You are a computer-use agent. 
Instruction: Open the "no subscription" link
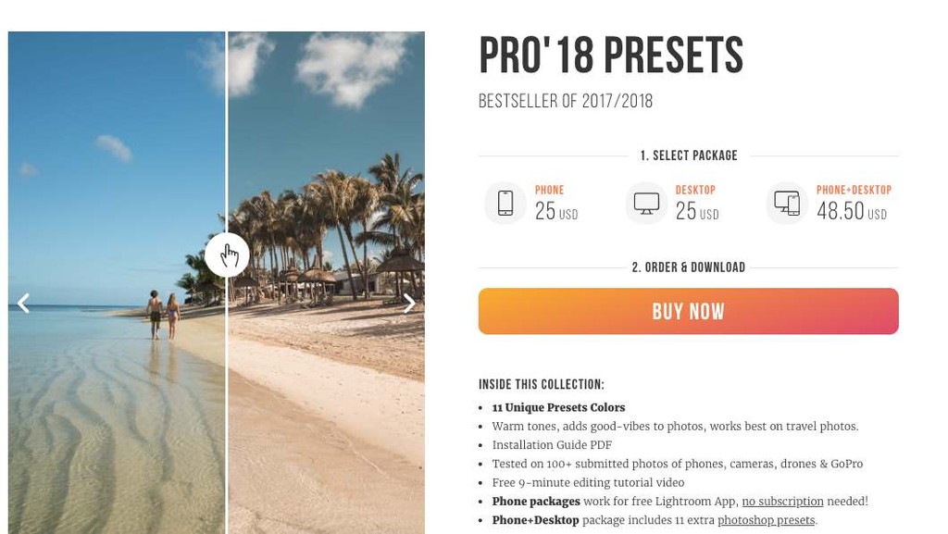click(782, 501)
